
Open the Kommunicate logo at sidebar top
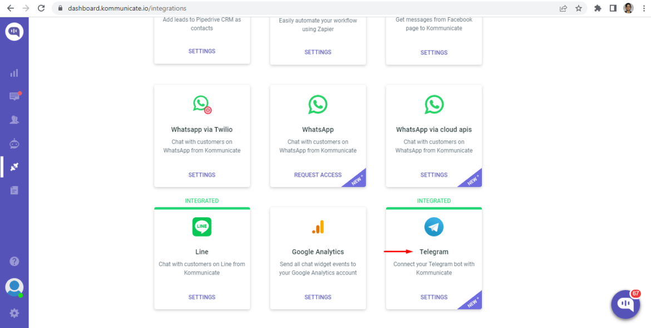coord(14,31)
